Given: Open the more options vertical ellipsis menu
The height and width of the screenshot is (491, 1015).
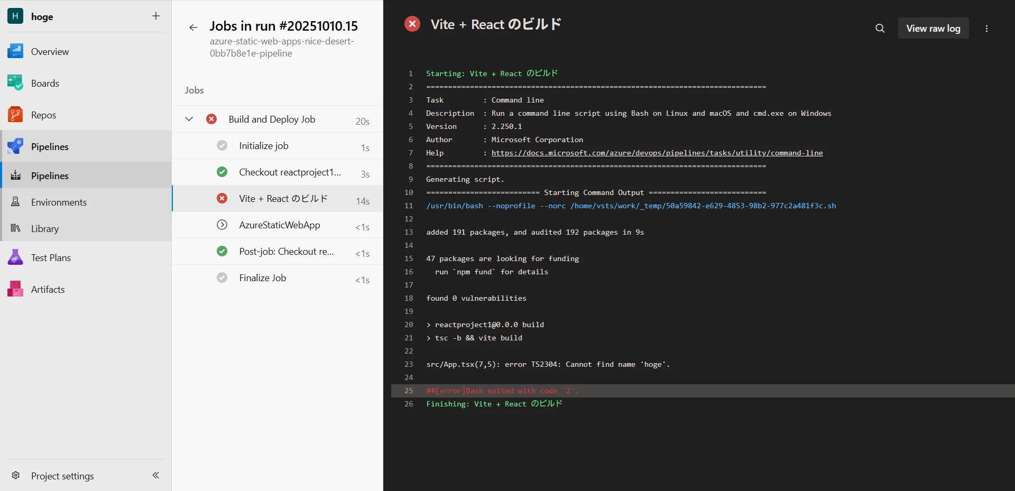Looking at the screenshot, I should (986, 29).
